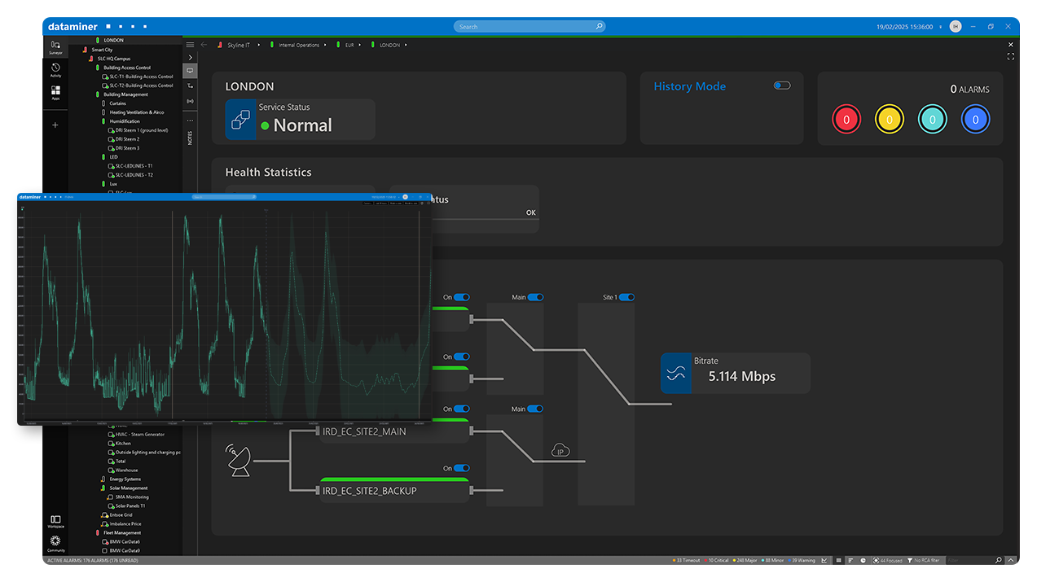Click the IP cloud icon in diagram
This screenshot has height=582, width=1037.
click(560, 451)
